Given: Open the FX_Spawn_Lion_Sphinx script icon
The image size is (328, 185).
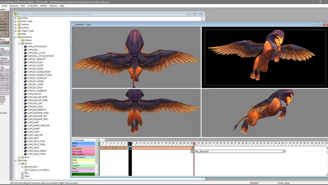Looking at the screenshot, I should pyautogui.click(x=26, y=170).
